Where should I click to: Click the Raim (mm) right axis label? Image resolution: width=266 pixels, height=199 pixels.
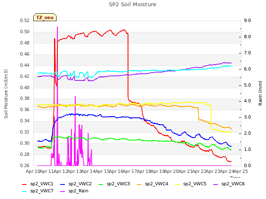click(x=260, y=93)
